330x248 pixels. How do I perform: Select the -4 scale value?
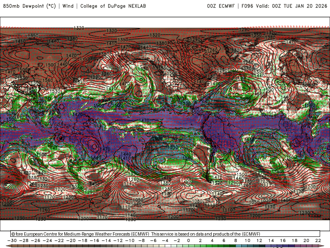tap(165, 241)
